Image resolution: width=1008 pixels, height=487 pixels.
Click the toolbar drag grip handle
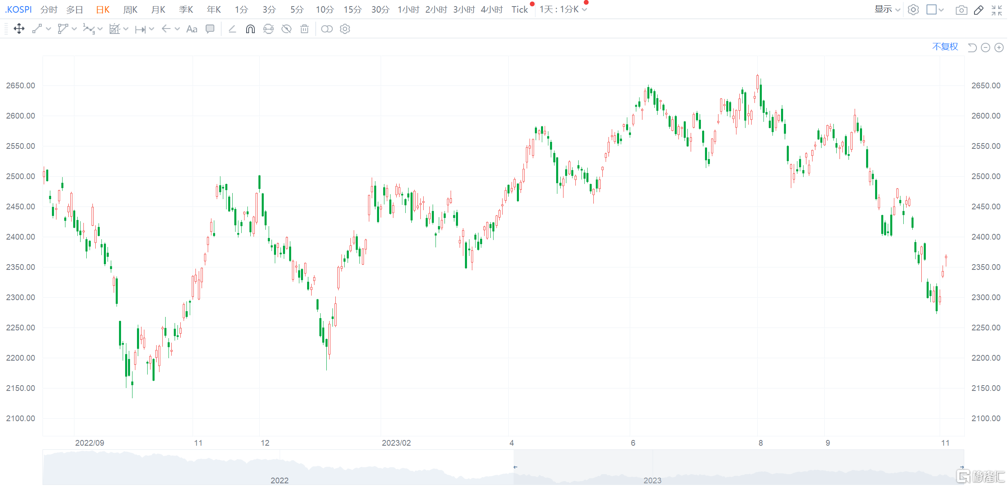[6, 29]
